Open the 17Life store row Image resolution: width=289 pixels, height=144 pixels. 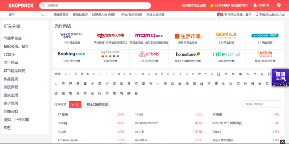(168, 114)
